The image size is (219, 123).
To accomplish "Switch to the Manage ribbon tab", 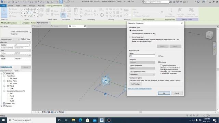I will point(32,5).
